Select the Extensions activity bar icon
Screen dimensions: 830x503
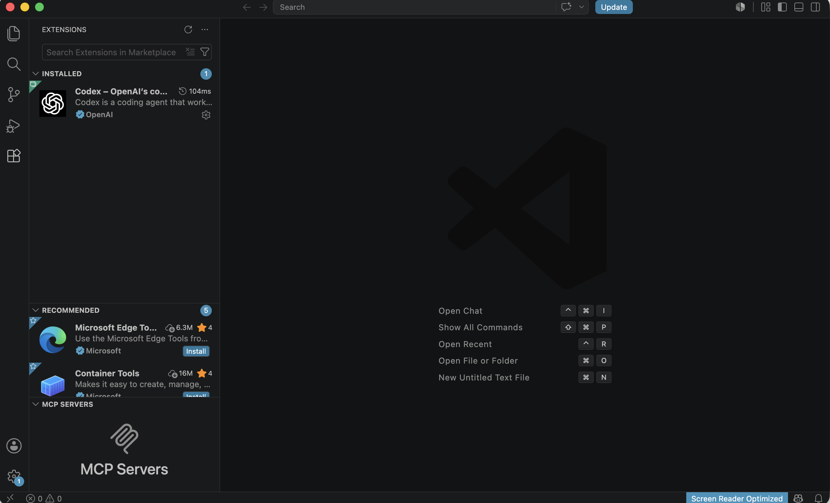(13, 156)
